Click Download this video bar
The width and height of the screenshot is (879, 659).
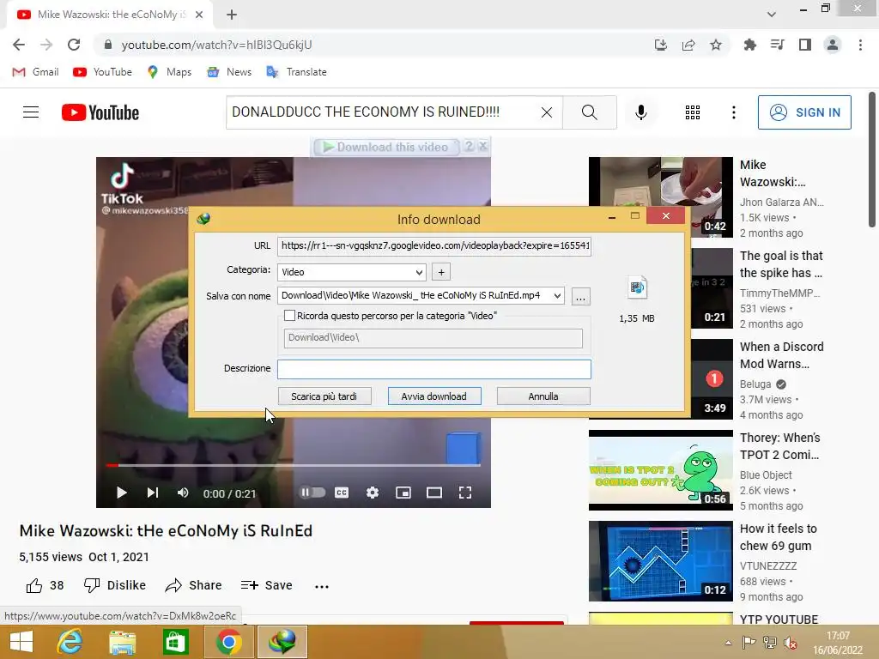click(386, 147)
